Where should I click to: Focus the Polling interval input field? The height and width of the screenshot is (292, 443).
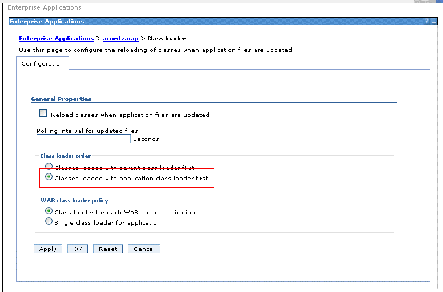[83, 139]
